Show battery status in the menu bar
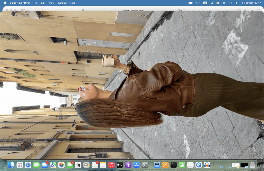 point(191,3)
